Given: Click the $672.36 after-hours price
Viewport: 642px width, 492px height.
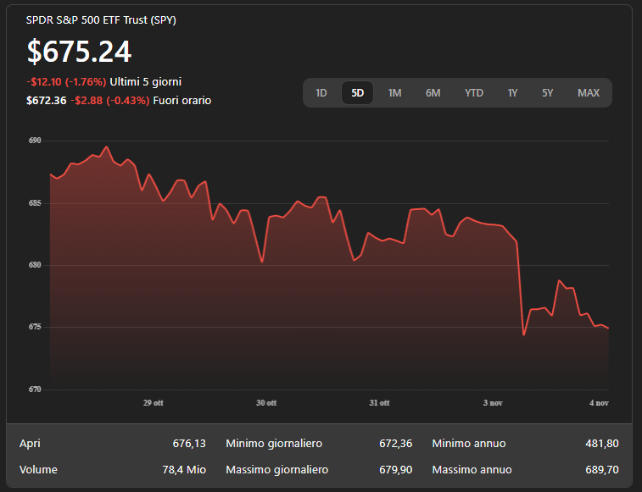Looking at the screenshot, I should point(46,100).
